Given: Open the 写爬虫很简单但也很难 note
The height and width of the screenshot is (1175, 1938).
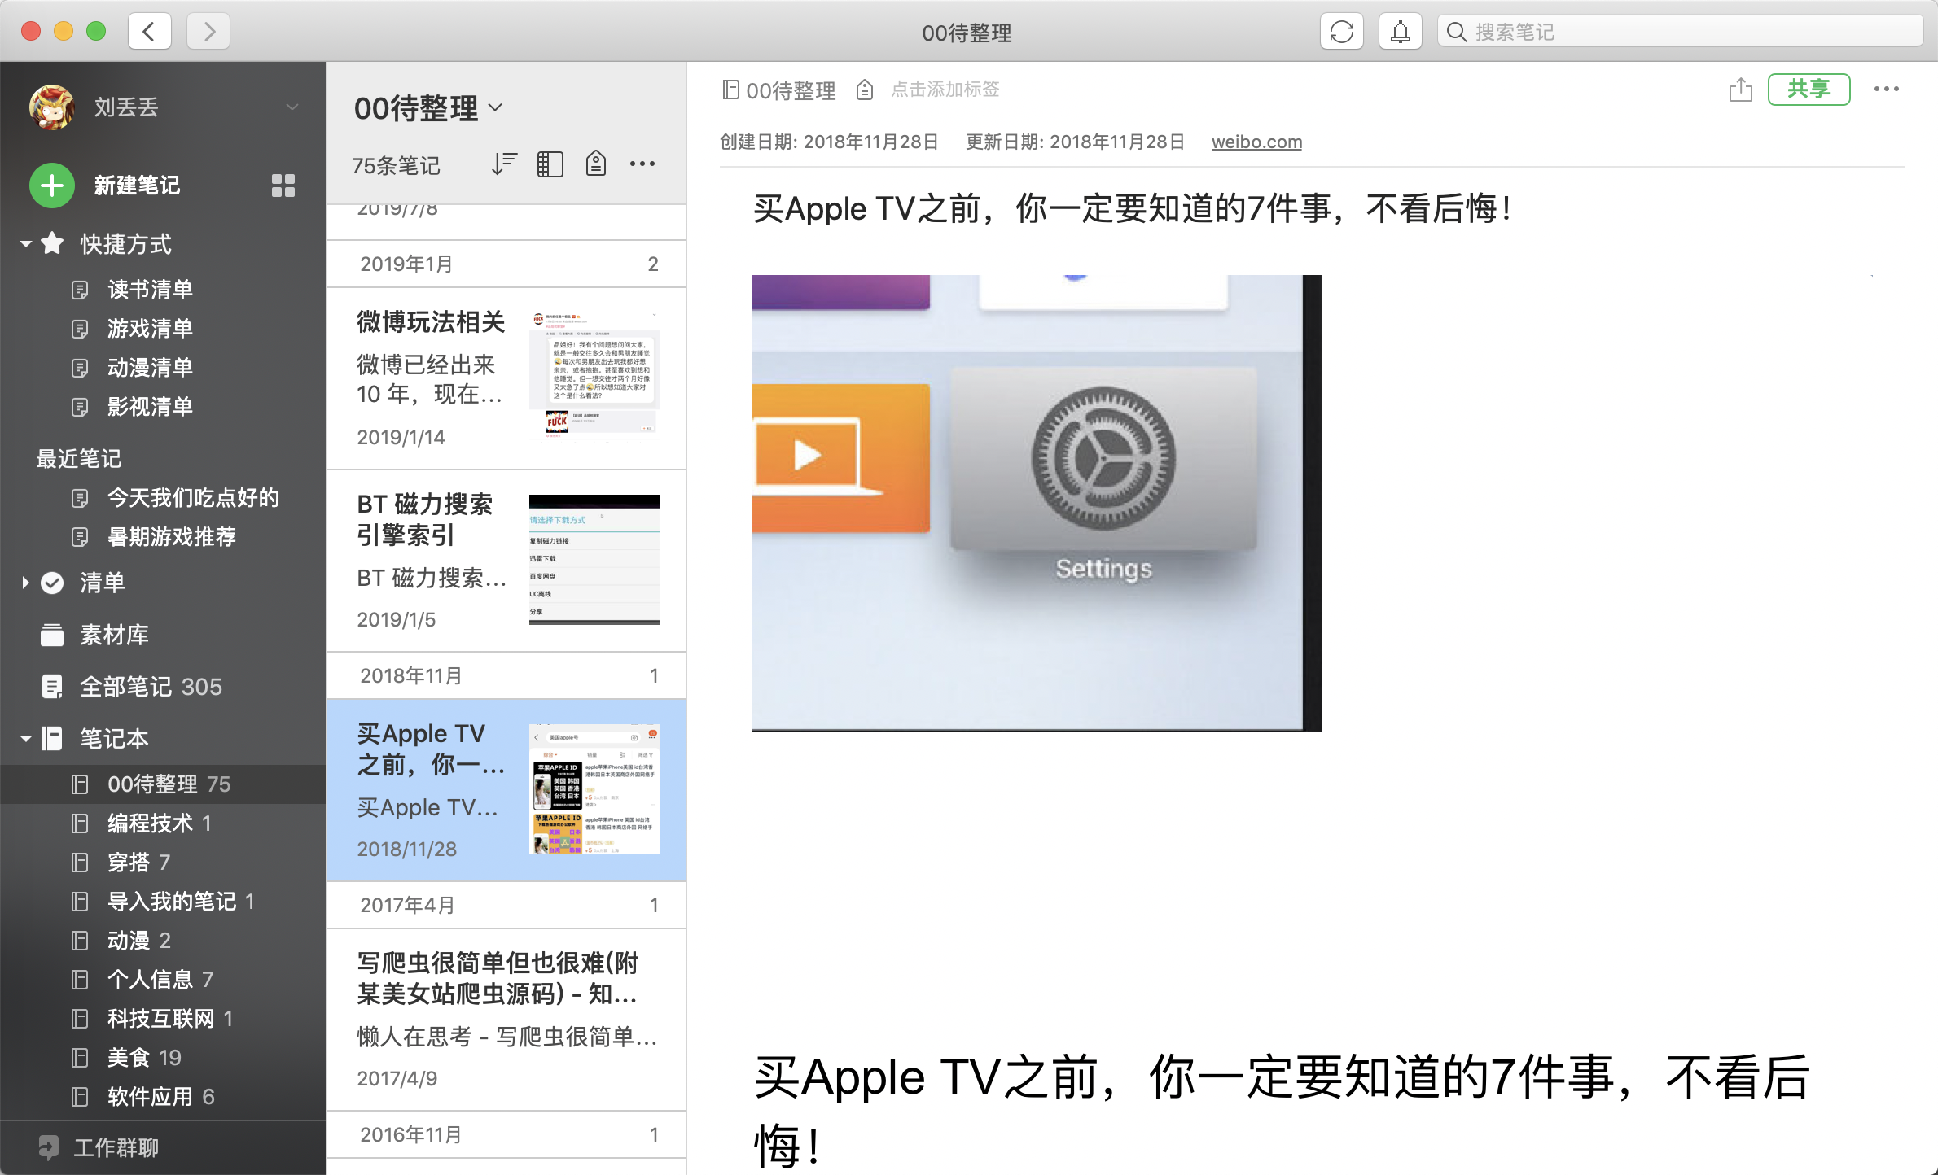Looking at the screenshot, I should [506, 1020].
